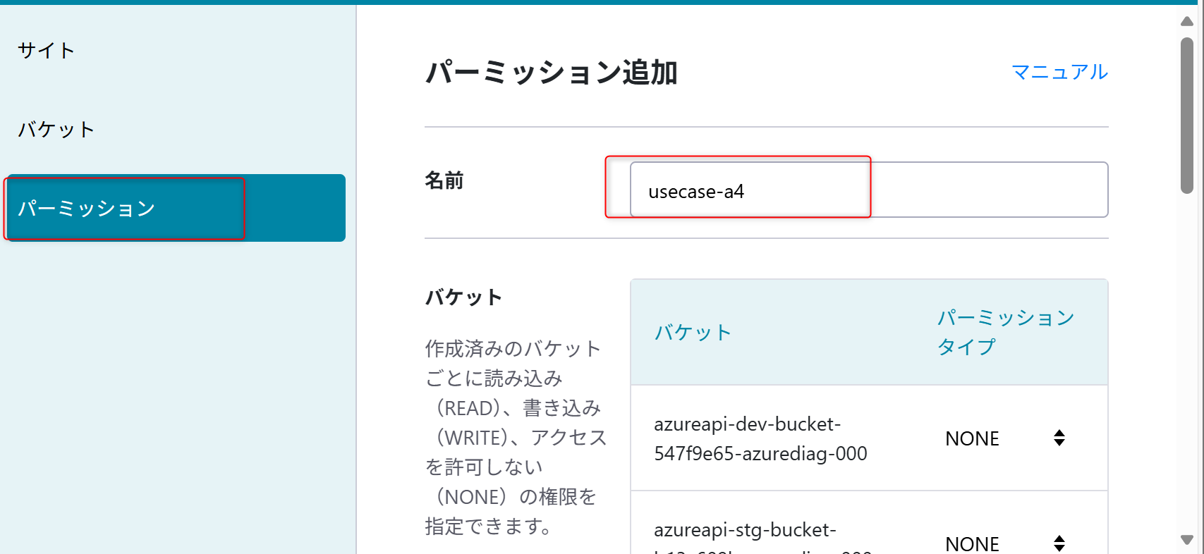The image size is (1204, 554).
Task: Open the マニュアル link
Action: pos(1059,72)
